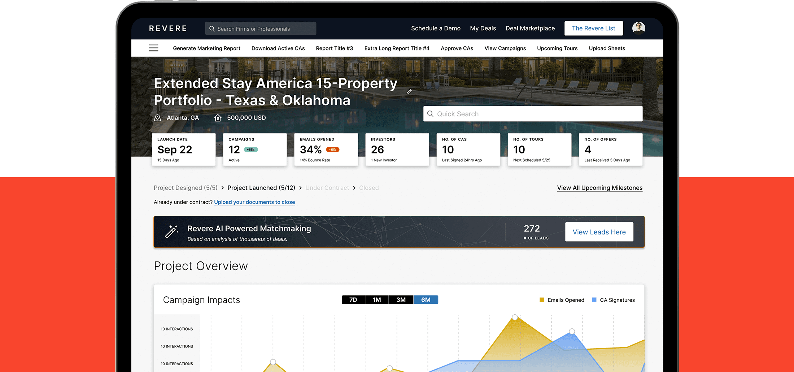This screenshot has width=794, height=372.
Task: Click Project Designed (5/5) step
Action: tap(186, 188)
